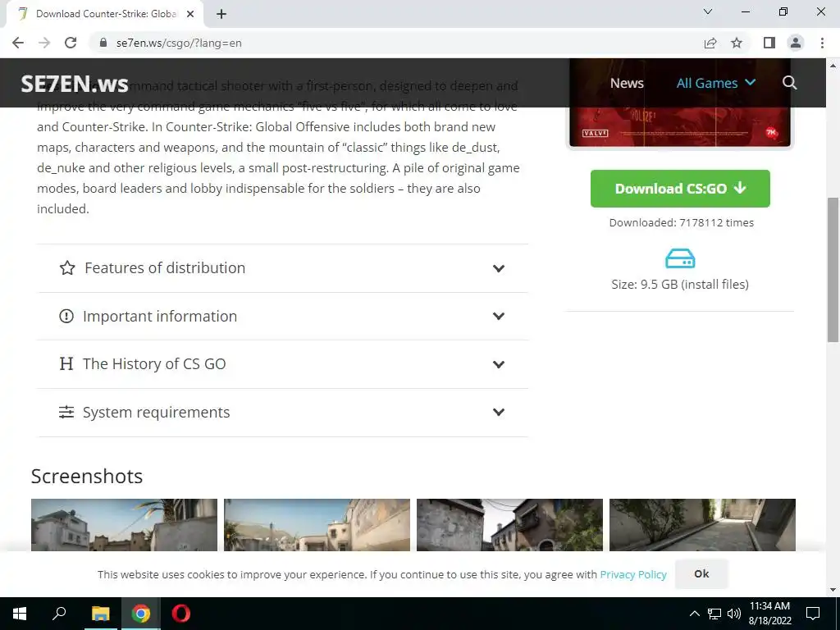The width and height of the screenshot is (840, 630).
Task: Click the text Downloaded: 7178112 times
Action: [x=682, y=223]
